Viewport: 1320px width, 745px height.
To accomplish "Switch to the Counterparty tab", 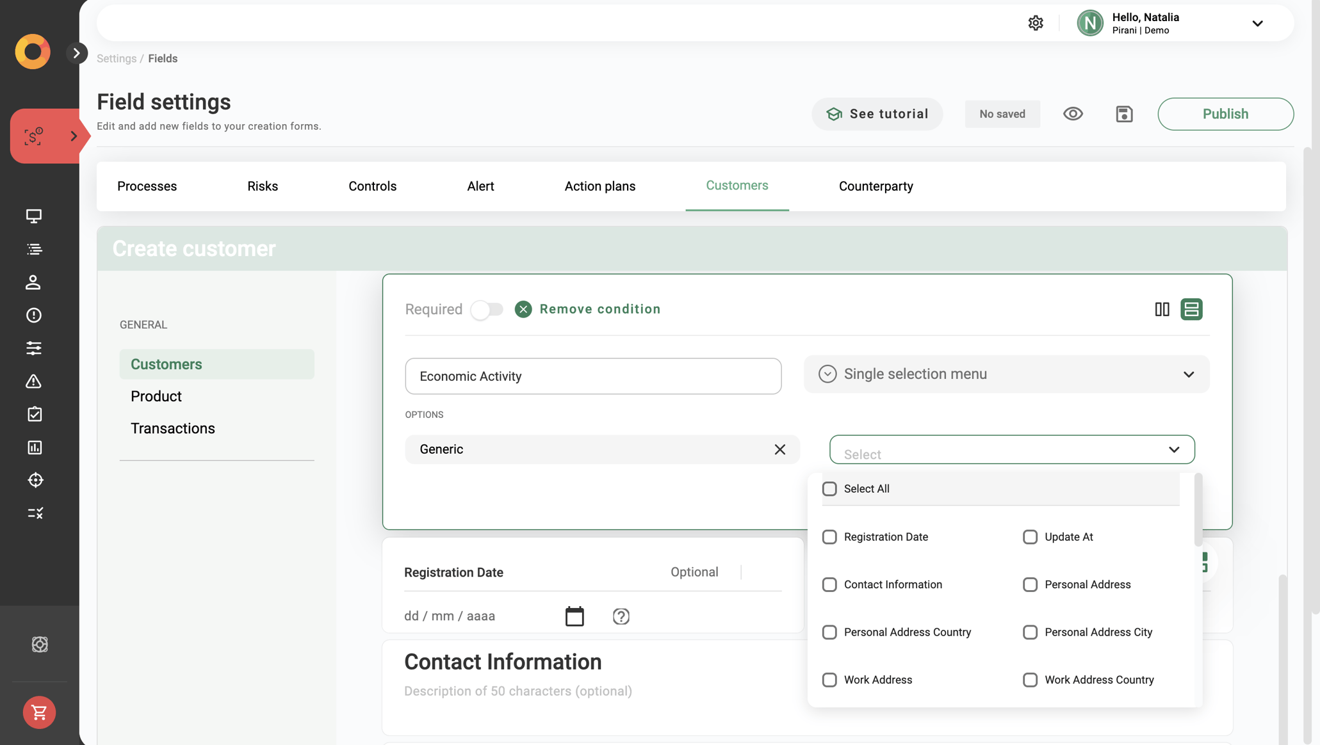I will click(876, 186).
